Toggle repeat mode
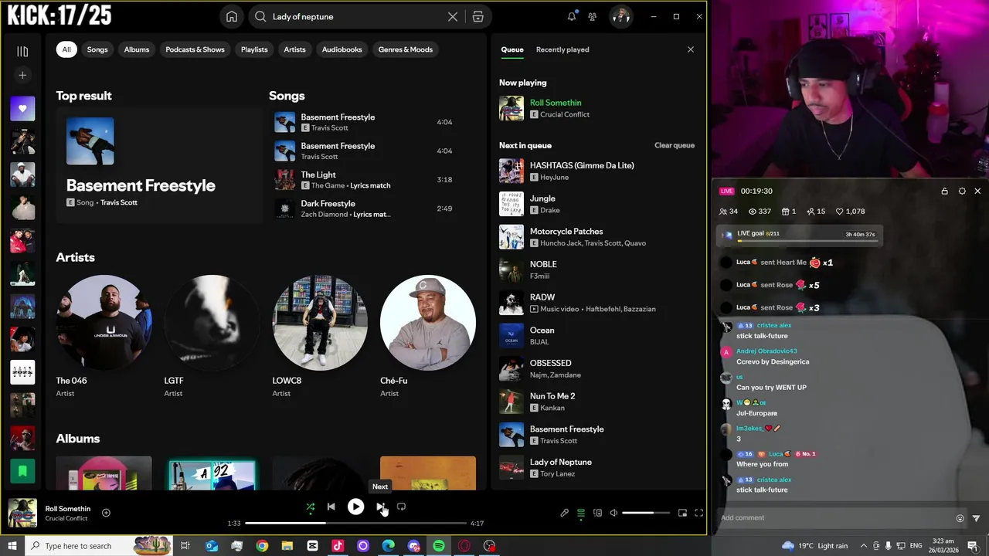The width and height of the screenshot is (989, 556). (x=401, y=507)
